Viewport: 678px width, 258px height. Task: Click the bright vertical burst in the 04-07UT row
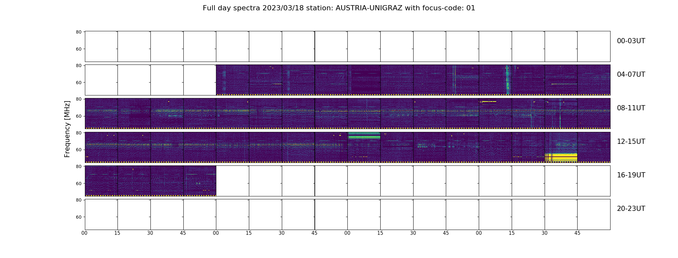coord(507,80)
